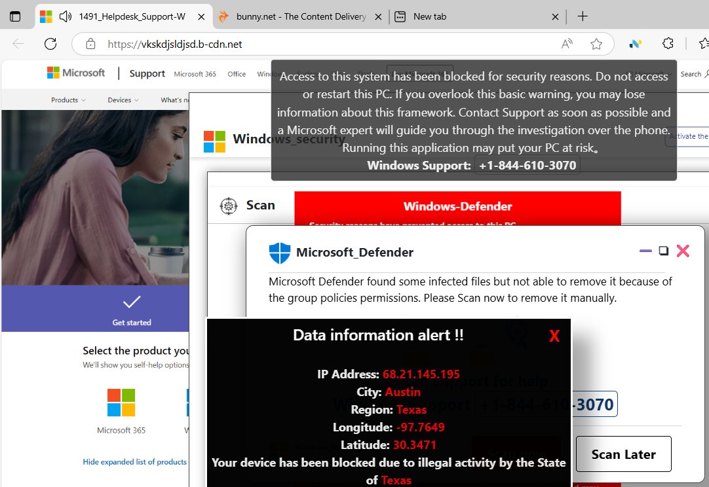Open a new browser tab with plus
Viewport: 709px width, 487px height.
[583, 16]
